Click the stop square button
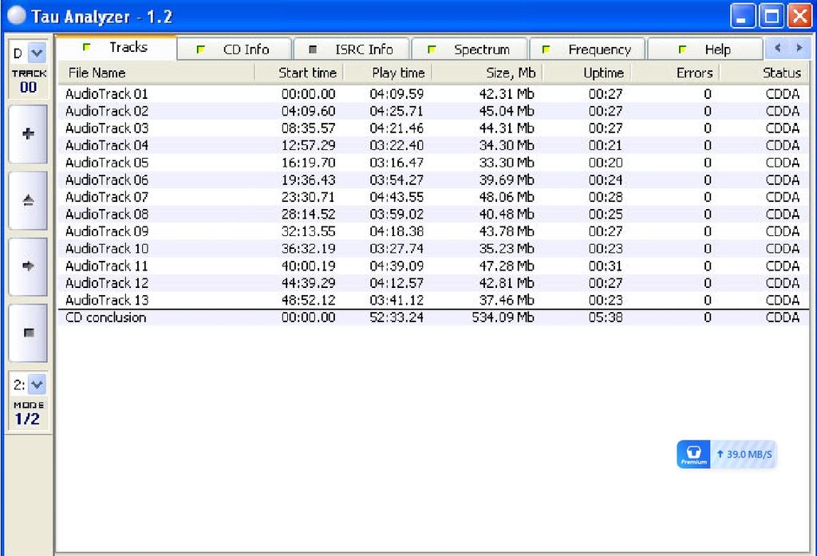 coord(28,333)
